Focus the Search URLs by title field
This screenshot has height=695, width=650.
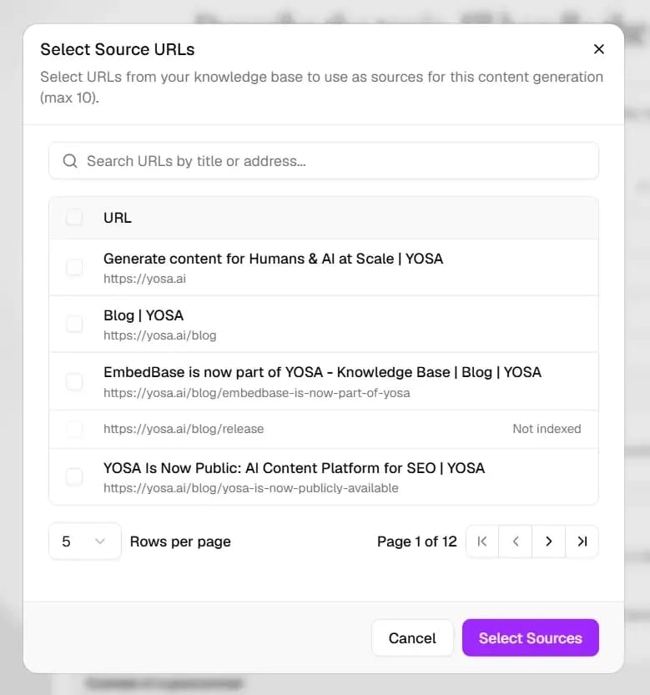click(324, 161)
